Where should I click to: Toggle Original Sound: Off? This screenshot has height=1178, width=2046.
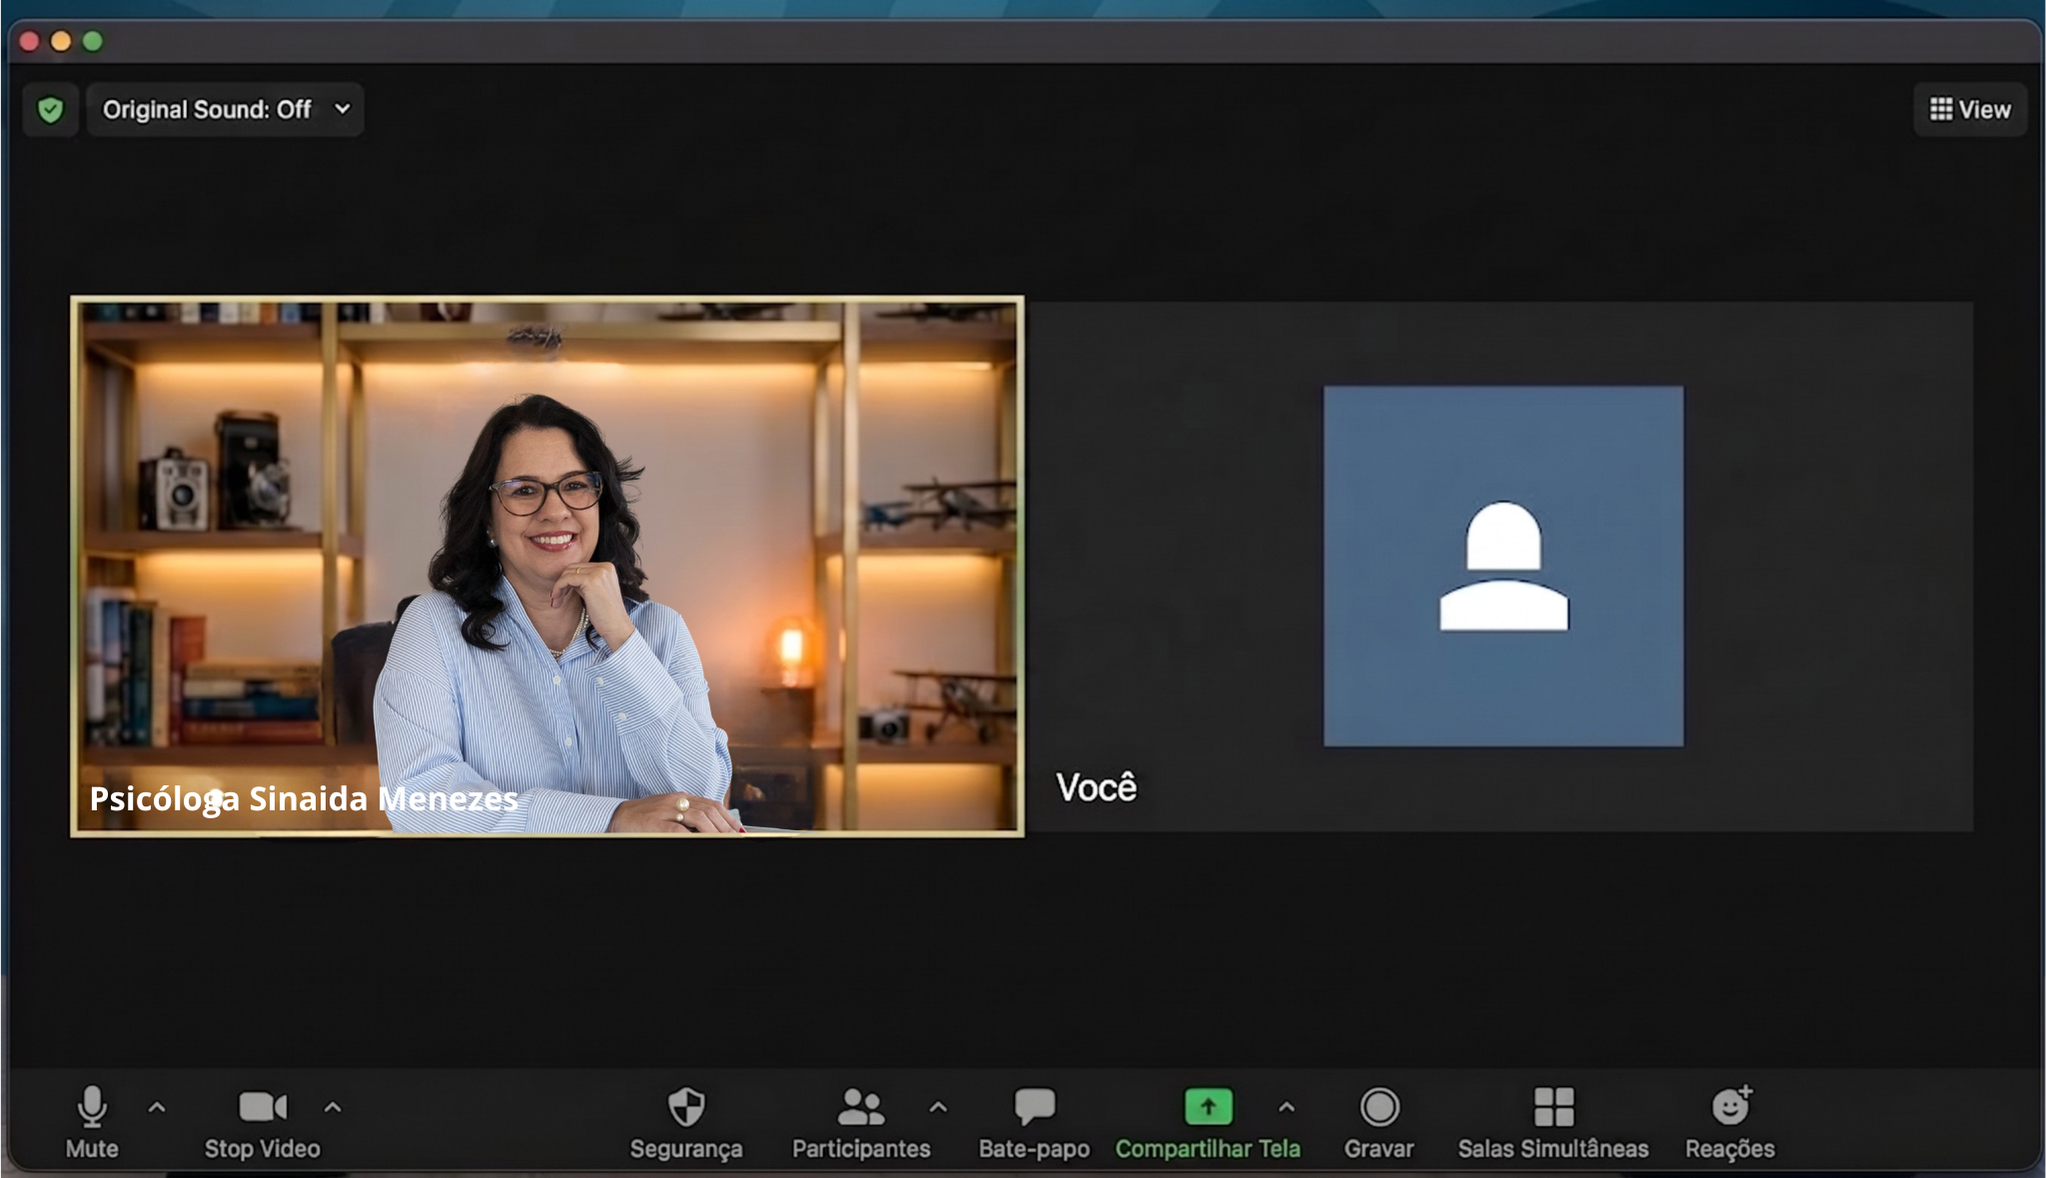tap(207, 109)
